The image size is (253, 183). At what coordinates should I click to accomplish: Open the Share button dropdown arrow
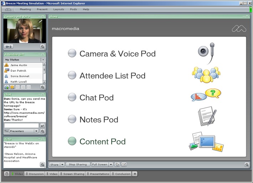click(62, 164)
